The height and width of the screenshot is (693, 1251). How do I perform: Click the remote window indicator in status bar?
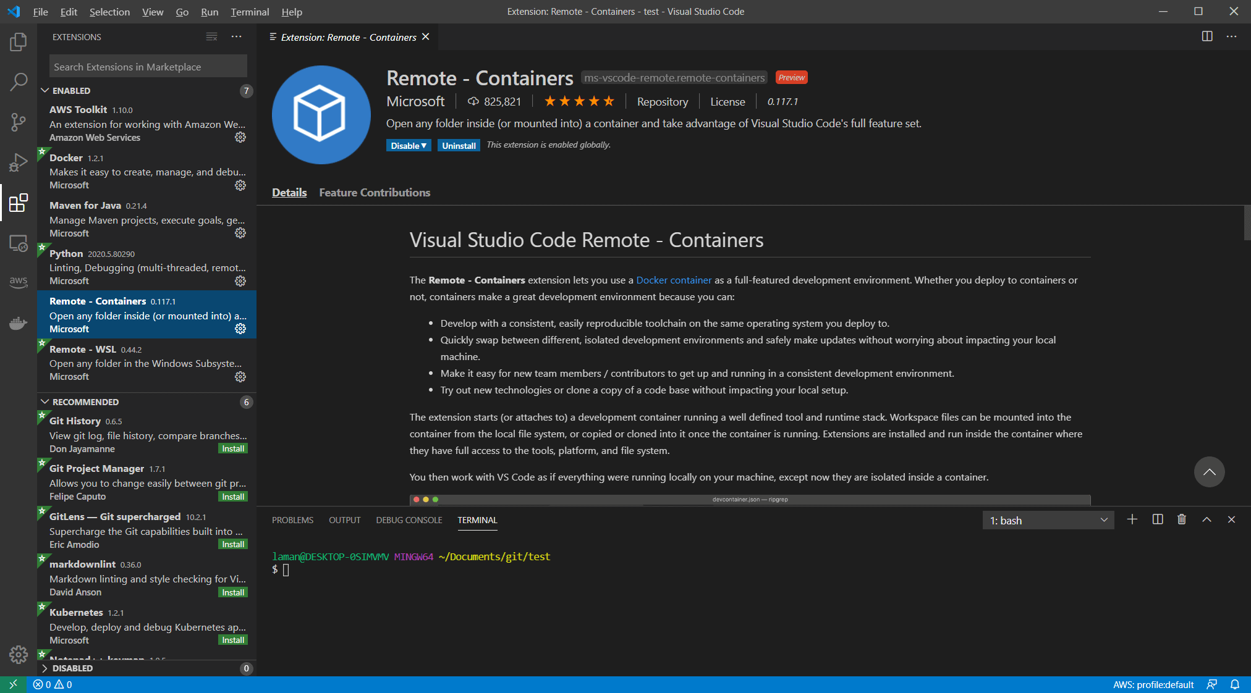(x=13, y=684)
